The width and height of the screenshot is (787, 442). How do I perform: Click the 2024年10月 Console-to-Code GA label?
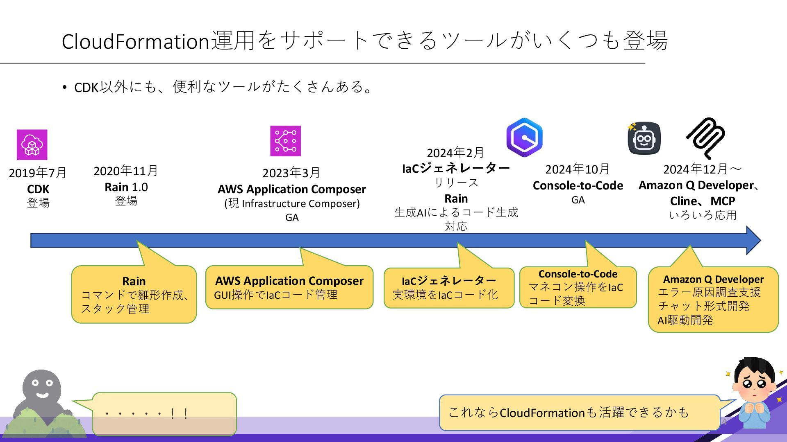[578, 184]
